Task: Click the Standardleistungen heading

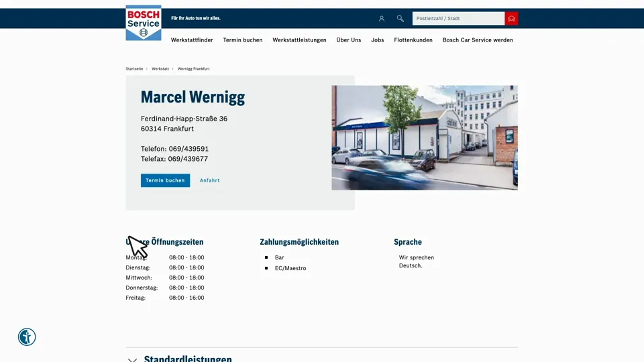Action: tap(188, 358)
